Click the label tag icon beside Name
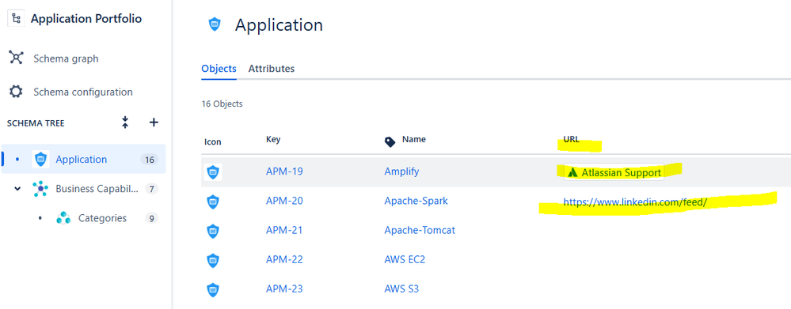Viewport: 791px width, 309px height. click(x=390, y=142)
